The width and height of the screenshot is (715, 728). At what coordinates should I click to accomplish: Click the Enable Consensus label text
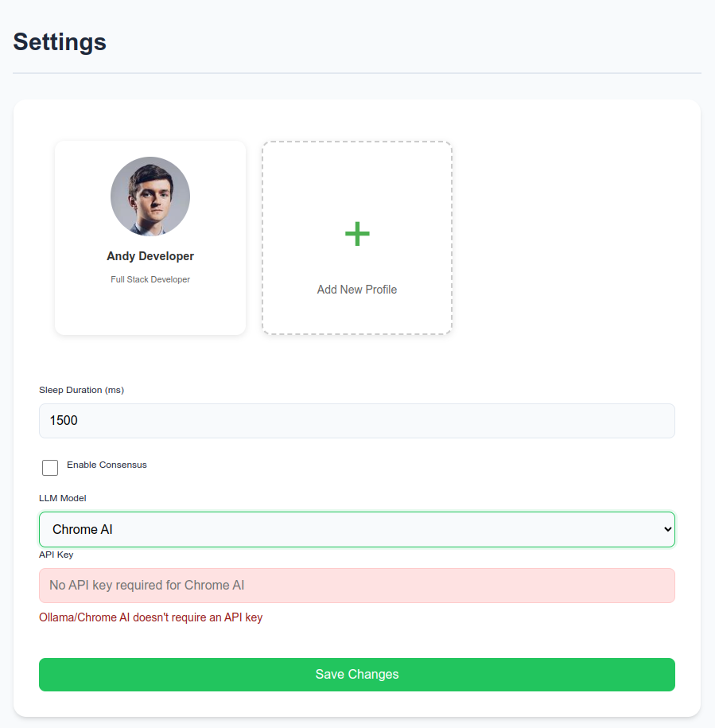click(107, 465)
